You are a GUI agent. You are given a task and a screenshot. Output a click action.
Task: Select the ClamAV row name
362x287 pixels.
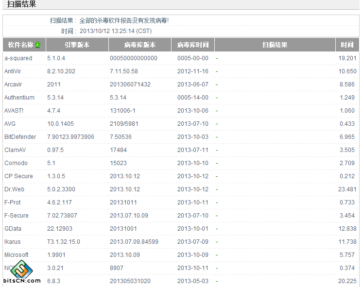tap(15, 150)
